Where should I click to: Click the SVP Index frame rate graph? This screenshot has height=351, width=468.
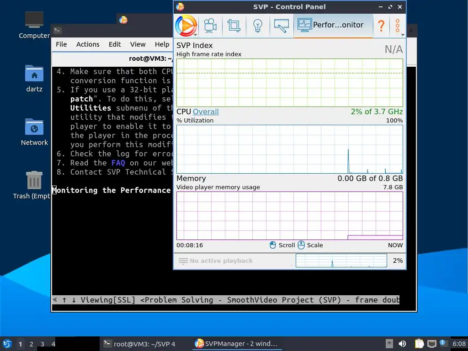click(289, 83)
